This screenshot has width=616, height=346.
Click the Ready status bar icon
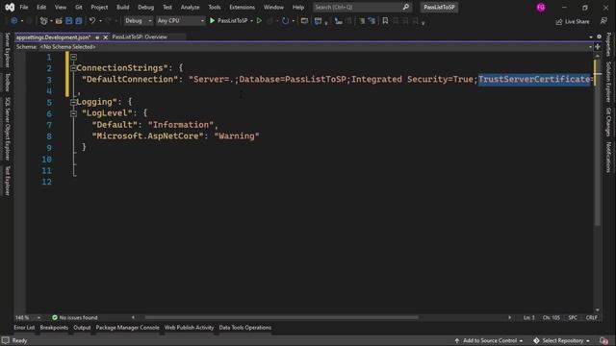click(5, 340)
